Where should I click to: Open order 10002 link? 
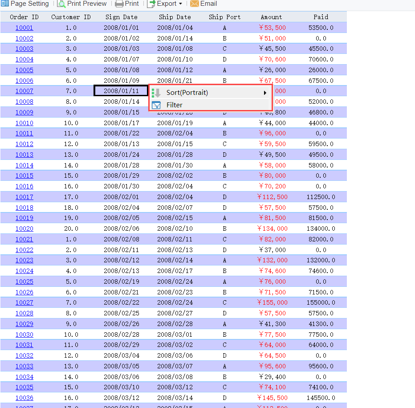24,38
